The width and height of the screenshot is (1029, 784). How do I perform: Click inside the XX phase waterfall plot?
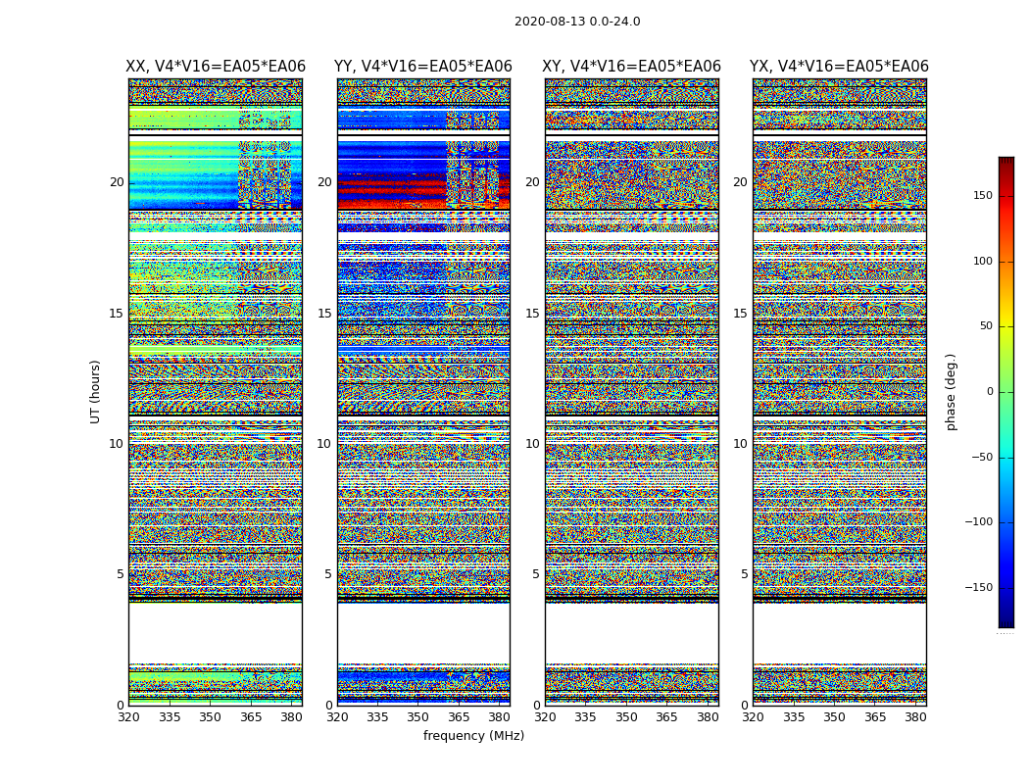[216, 392]
